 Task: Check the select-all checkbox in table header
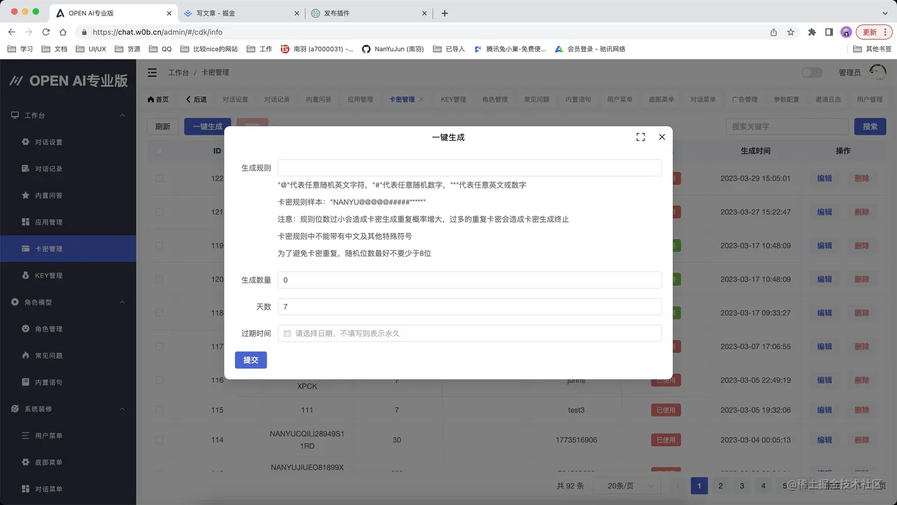tap(158, 151)
